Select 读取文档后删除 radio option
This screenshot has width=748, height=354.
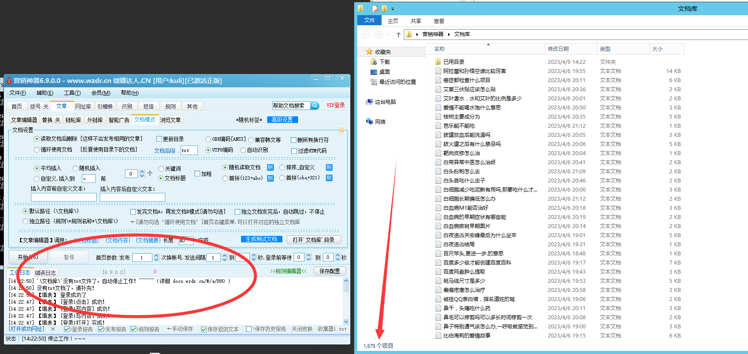pos(37,139)
